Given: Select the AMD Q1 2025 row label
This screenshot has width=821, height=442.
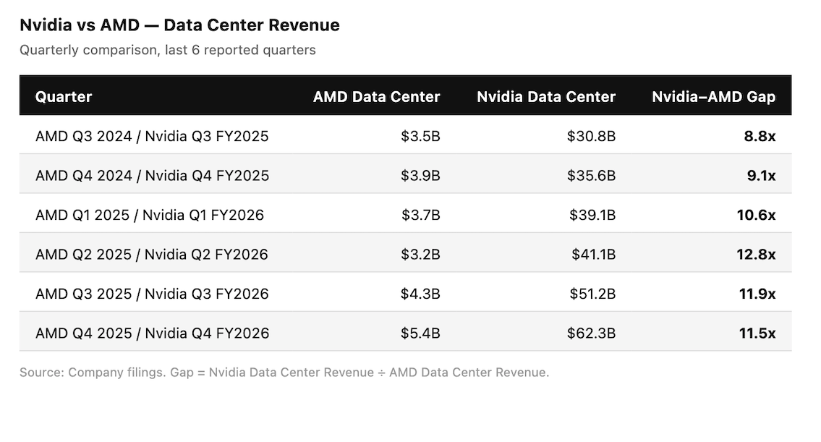Looking at the screenshot, I should 150,215.
